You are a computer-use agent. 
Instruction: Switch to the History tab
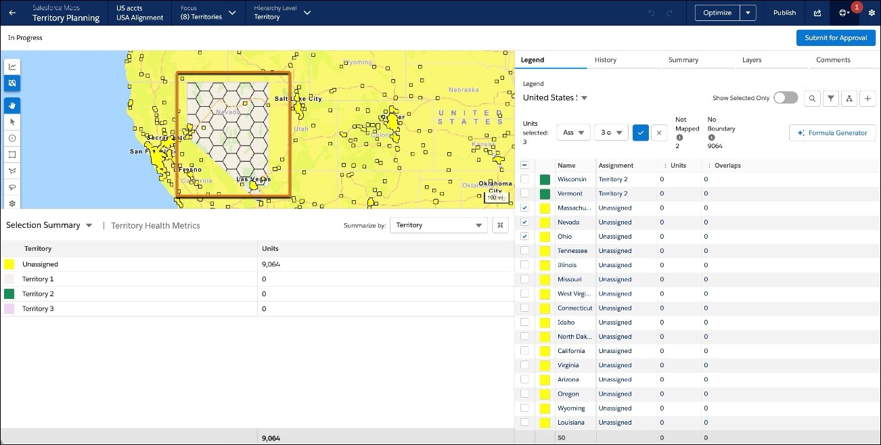606,60
